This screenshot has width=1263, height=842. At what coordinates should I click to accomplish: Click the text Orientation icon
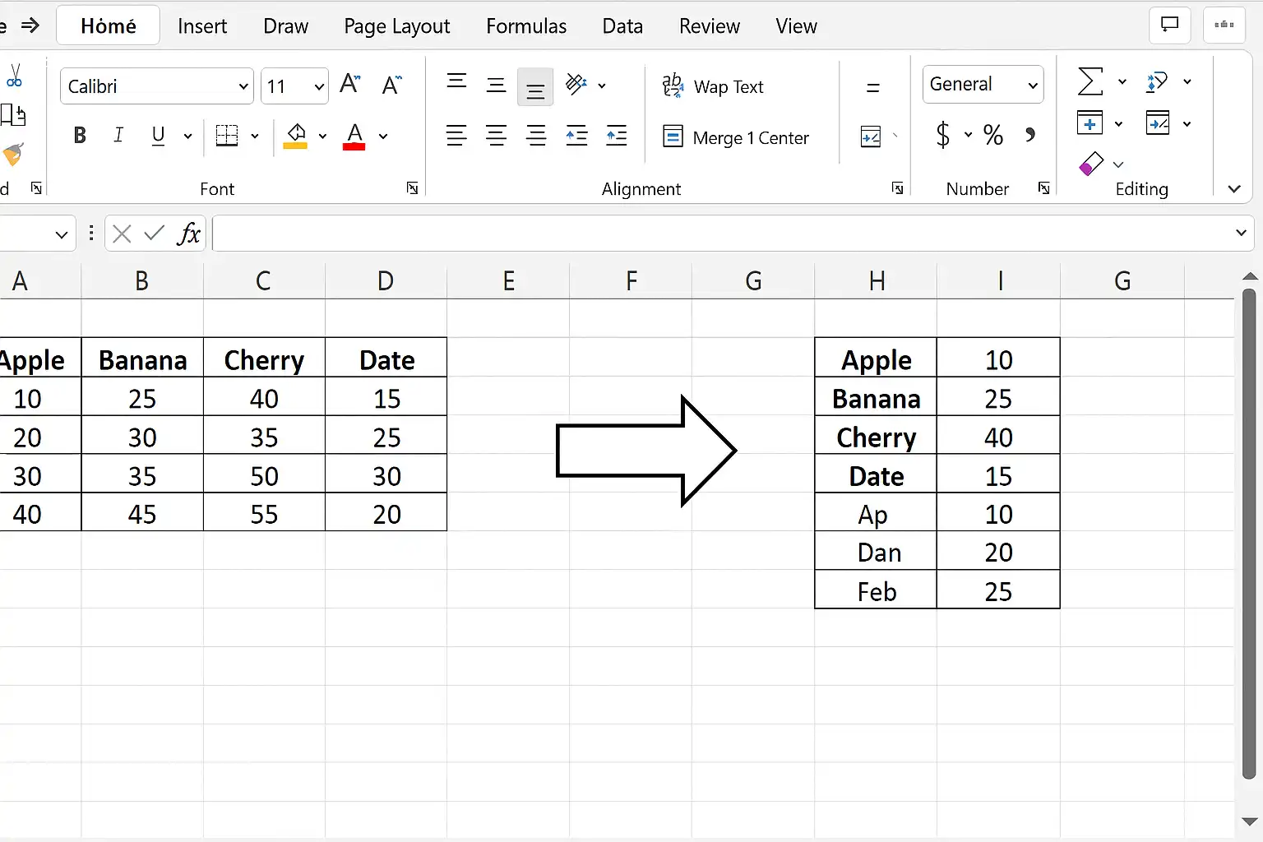(x=577, y=84)
